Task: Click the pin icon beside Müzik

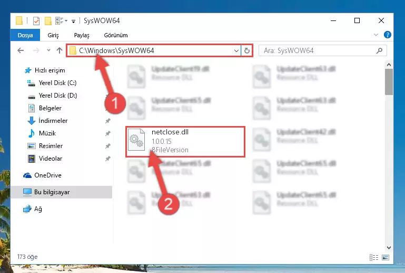Action: pos(108,133)
